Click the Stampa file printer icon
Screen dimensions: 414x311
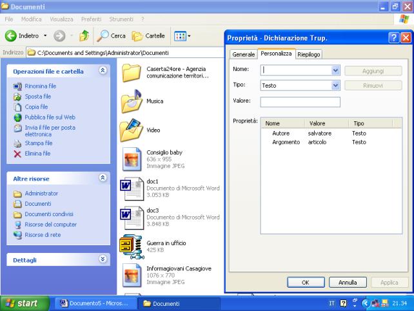coord(17,143)
